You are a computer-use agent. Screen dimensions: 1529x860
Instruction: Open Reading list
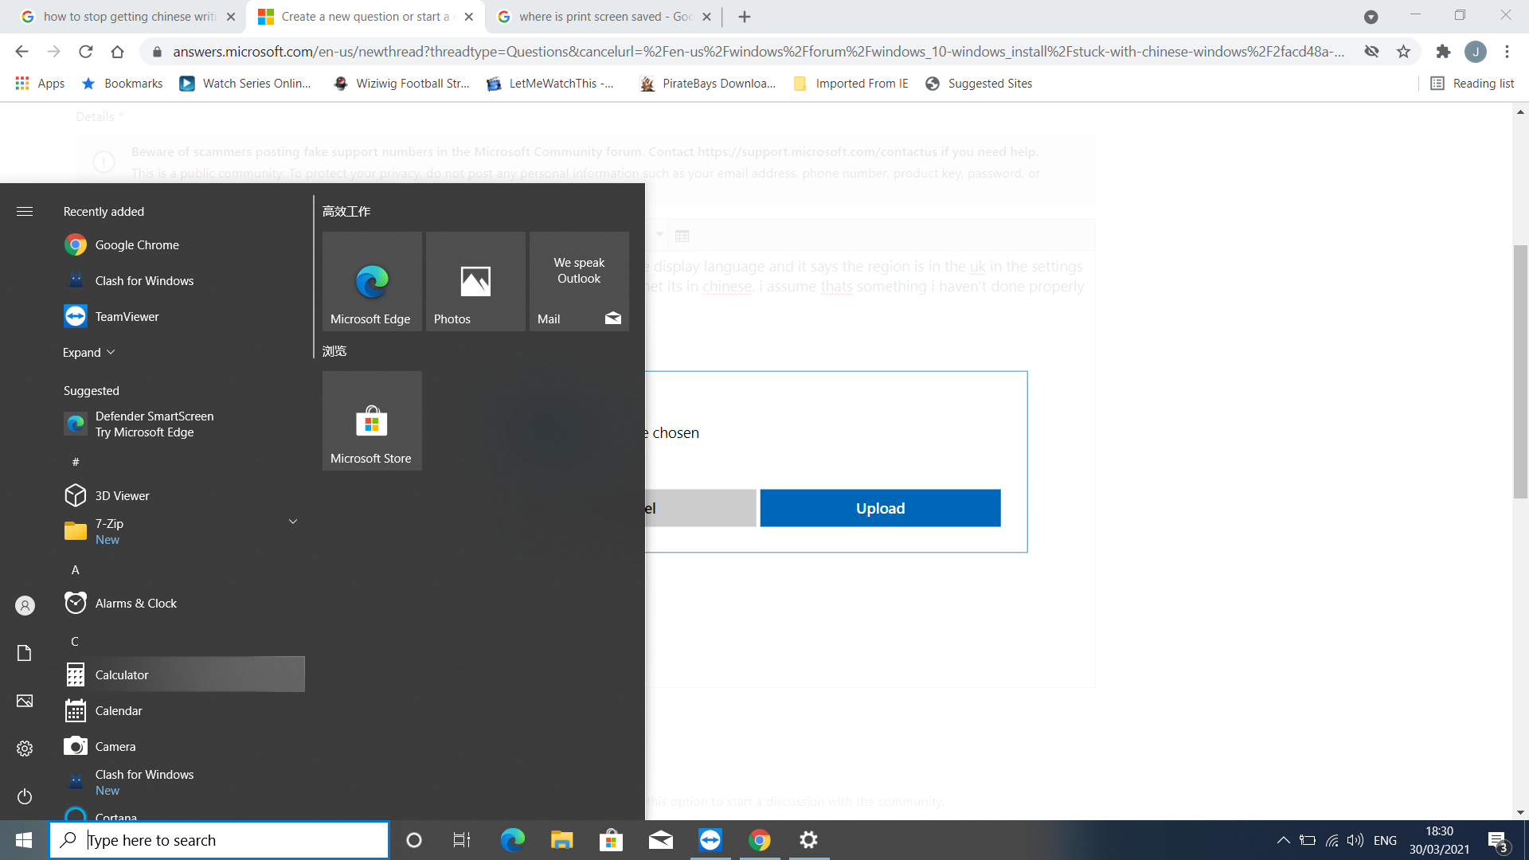[x=1472, y=84]
